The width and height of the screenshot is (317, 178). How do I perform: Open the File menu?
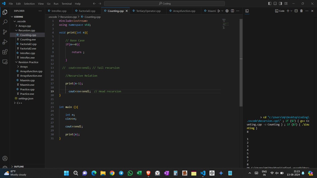[11, 4]
